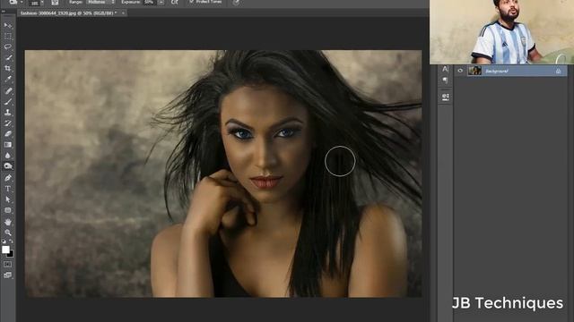
Task: Select the Lasso tool
Action: tap(8, 47)
